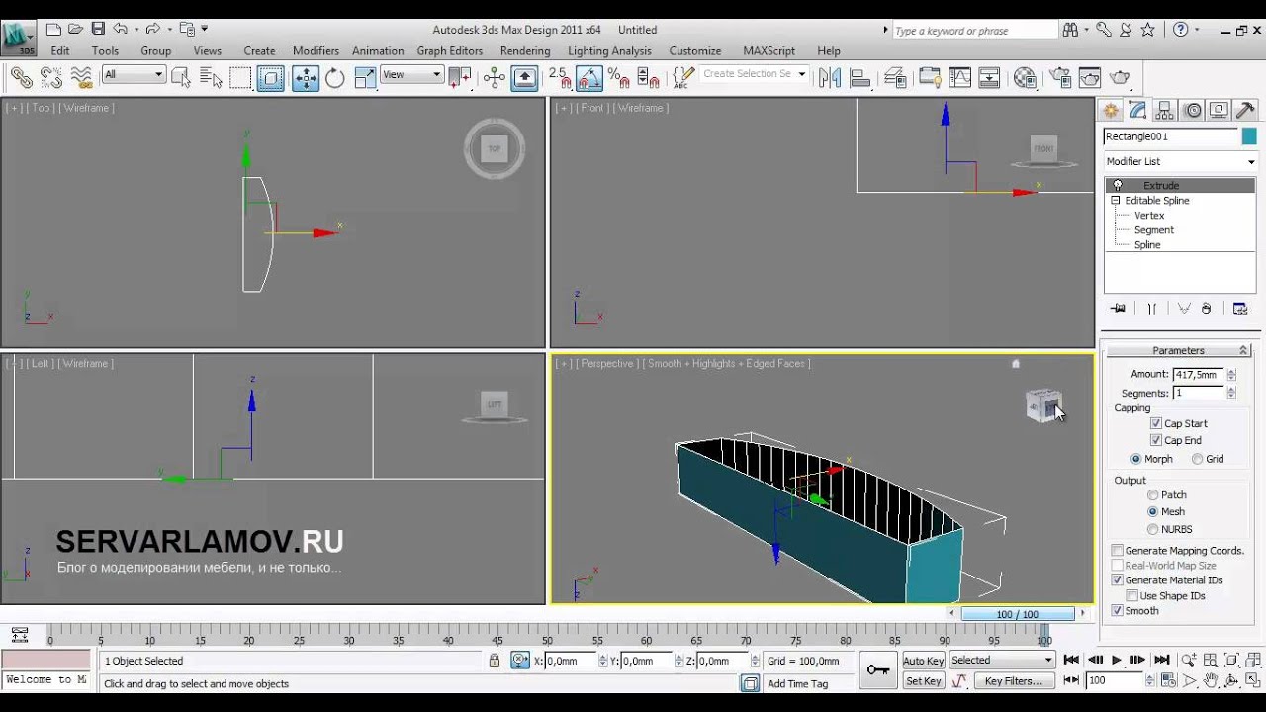Activate the Select and Scale tool
1266x712 pixels.
click(x=365, y=77)
